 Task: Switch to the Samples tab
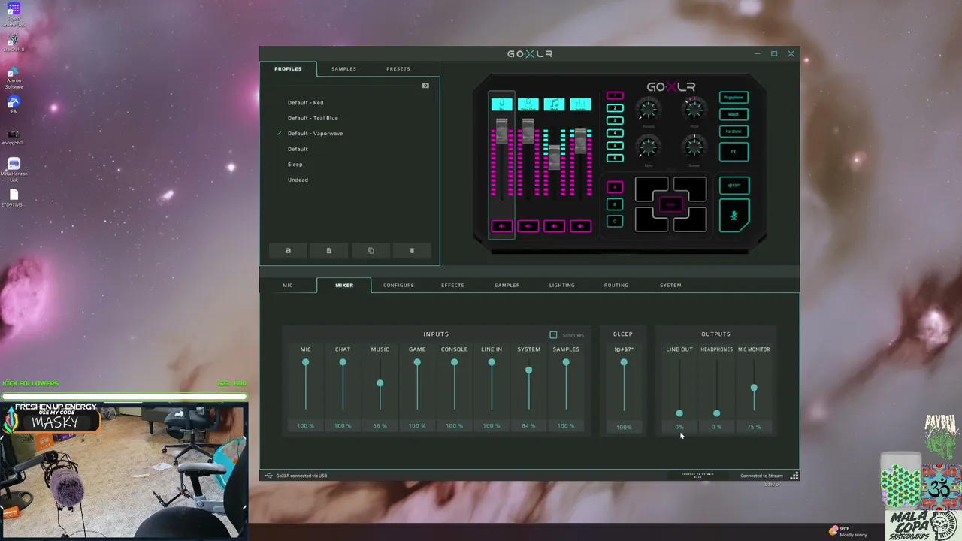coord(343,69)
